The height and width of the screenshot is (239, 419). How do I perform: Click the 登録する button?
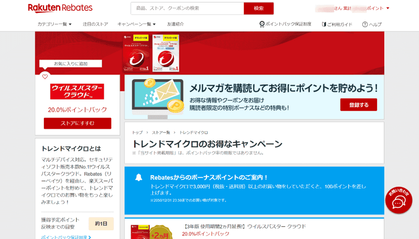[359, 105]
